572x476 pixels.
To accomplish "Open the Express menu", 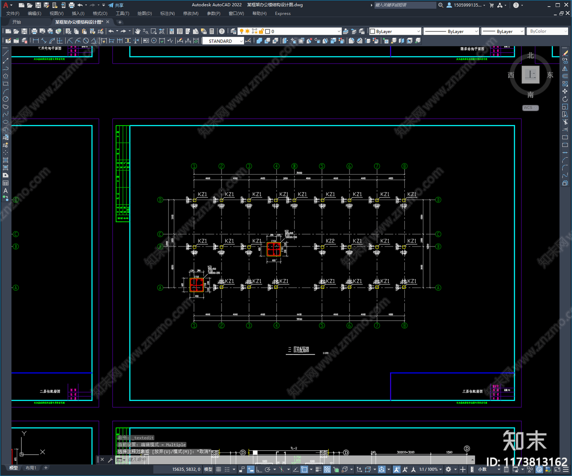I will coord(283,14).
